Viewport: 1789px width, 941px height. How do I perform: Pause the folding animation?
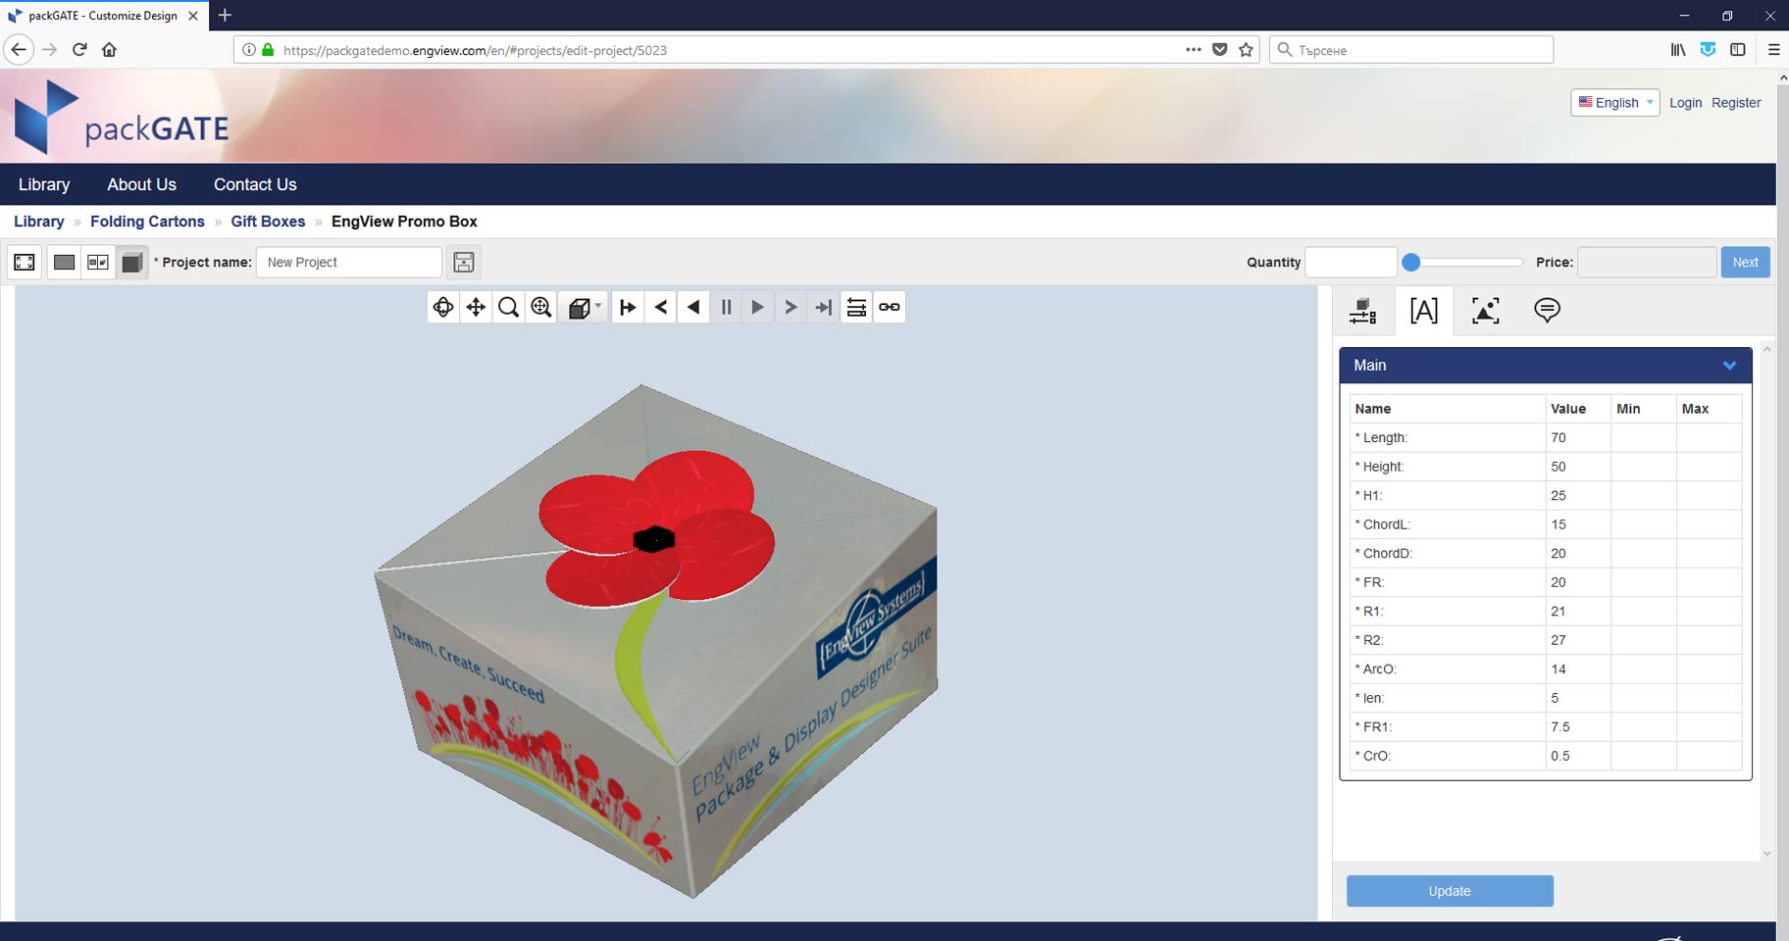(726, 307)
